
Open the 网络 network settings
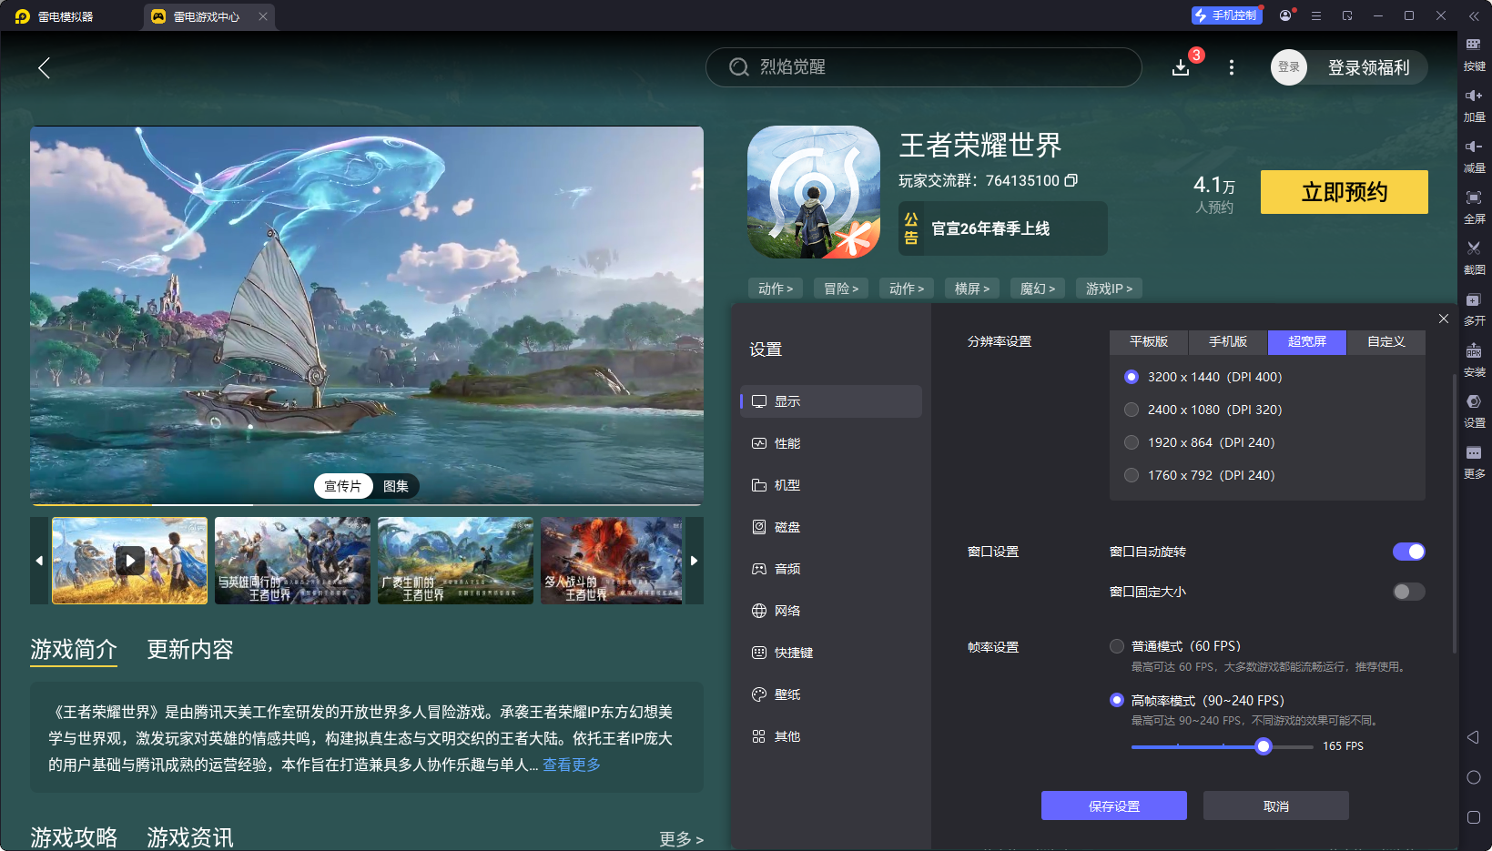[787, 610]
